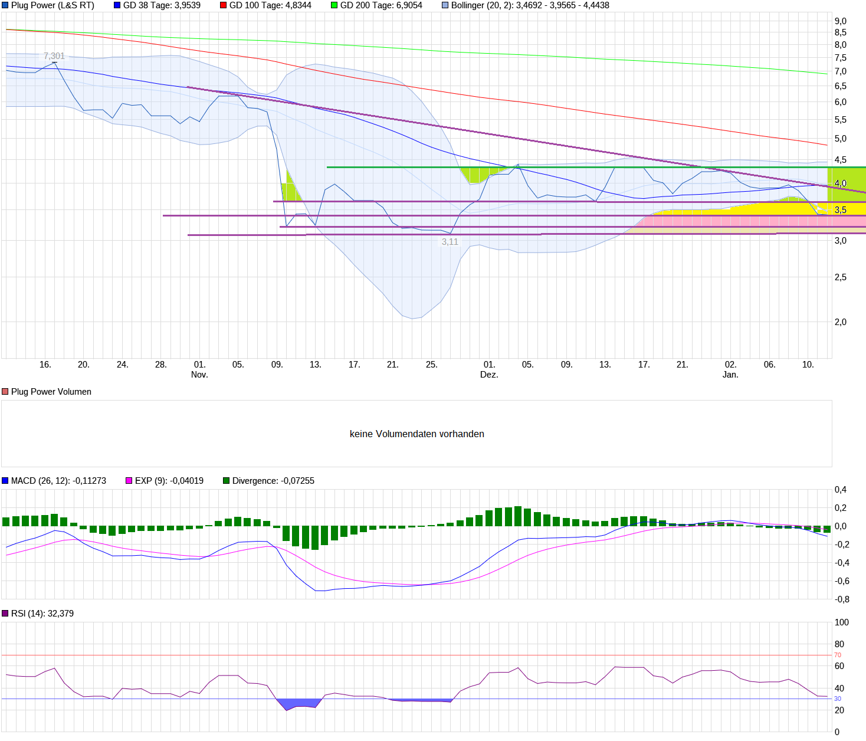Click the Plug Power Volumen legend swatch
Screen dimensions: 866x741
point(5,392)
